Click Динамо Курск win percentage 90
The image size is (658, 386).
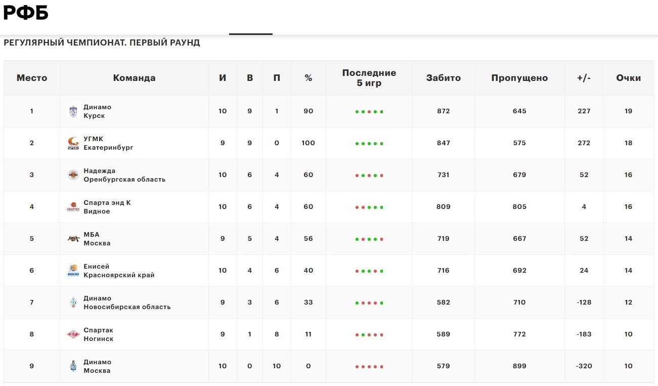tap(309, 111)
